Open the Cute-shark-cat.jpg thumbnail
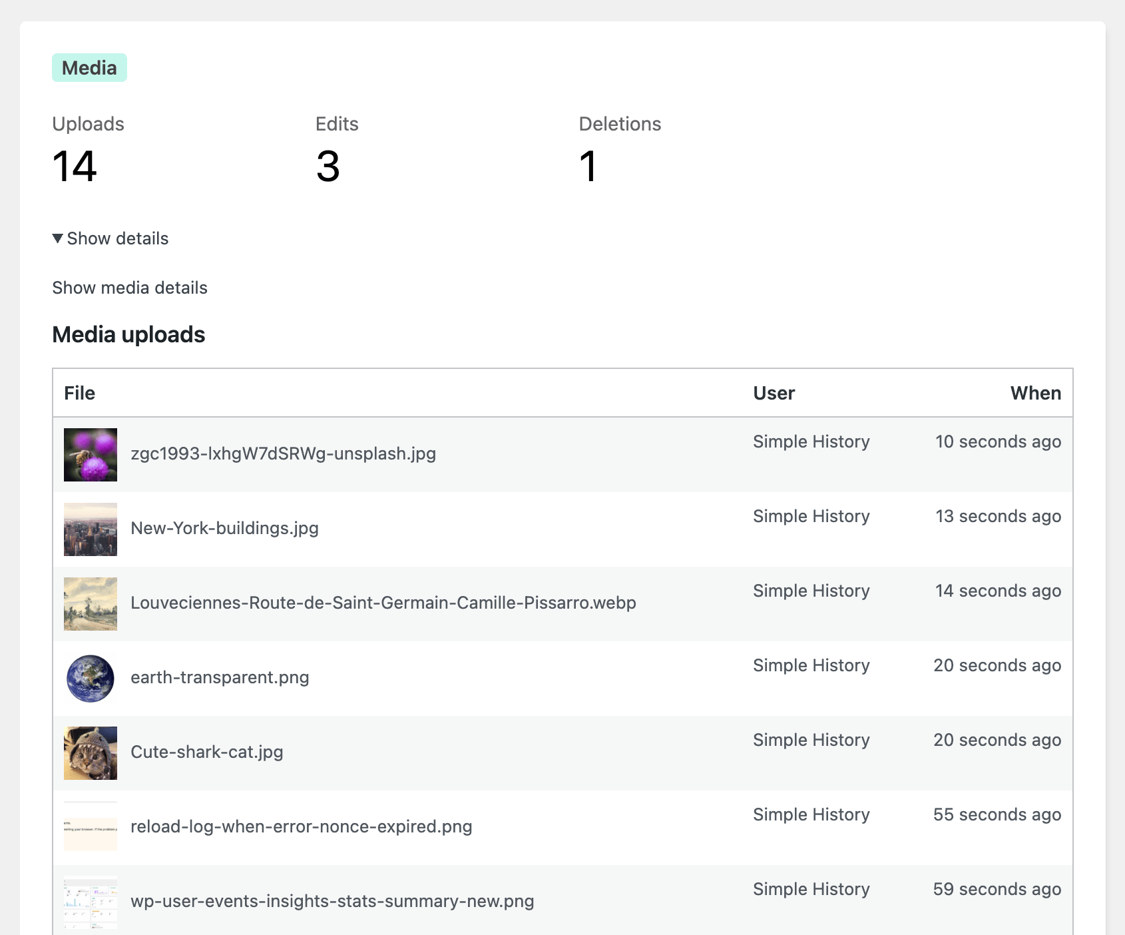Image resolution: width=1125 pixels, height=935 pixels. [90, 753]
